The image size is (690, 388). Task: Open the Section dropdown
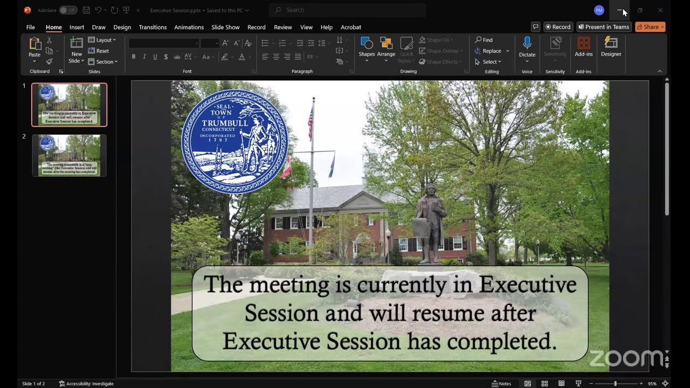[103, 61]
